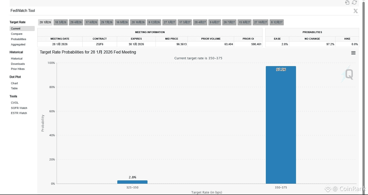Image resolution: width=368 pixels, height=195 pixels.
Task: Select the 28 7月27 meeting tab
Action: pyautogui.click(x=229, y=22)
